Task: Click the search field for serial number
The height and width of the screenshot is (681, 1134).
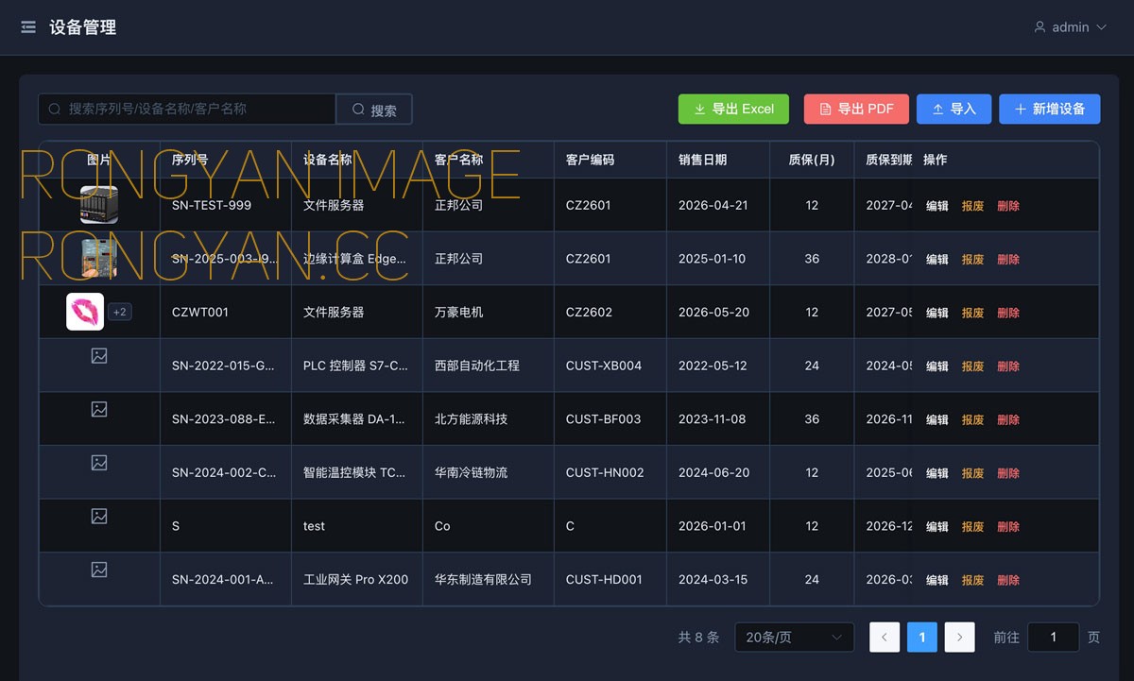Action: [x=187, y=109]
